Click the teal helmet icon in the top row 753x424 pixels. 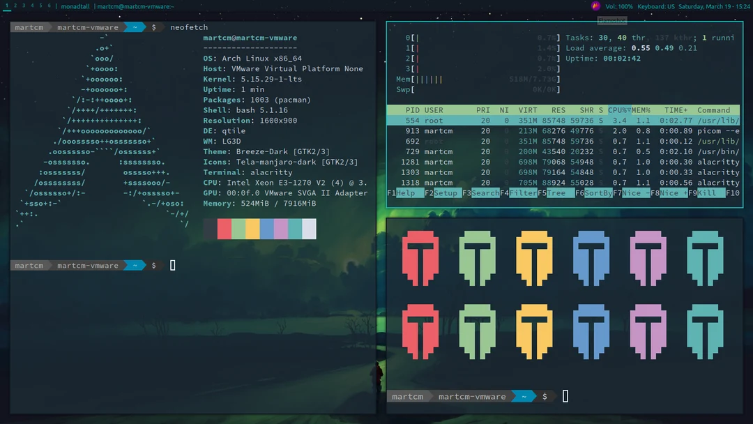(x=705, y=258)
